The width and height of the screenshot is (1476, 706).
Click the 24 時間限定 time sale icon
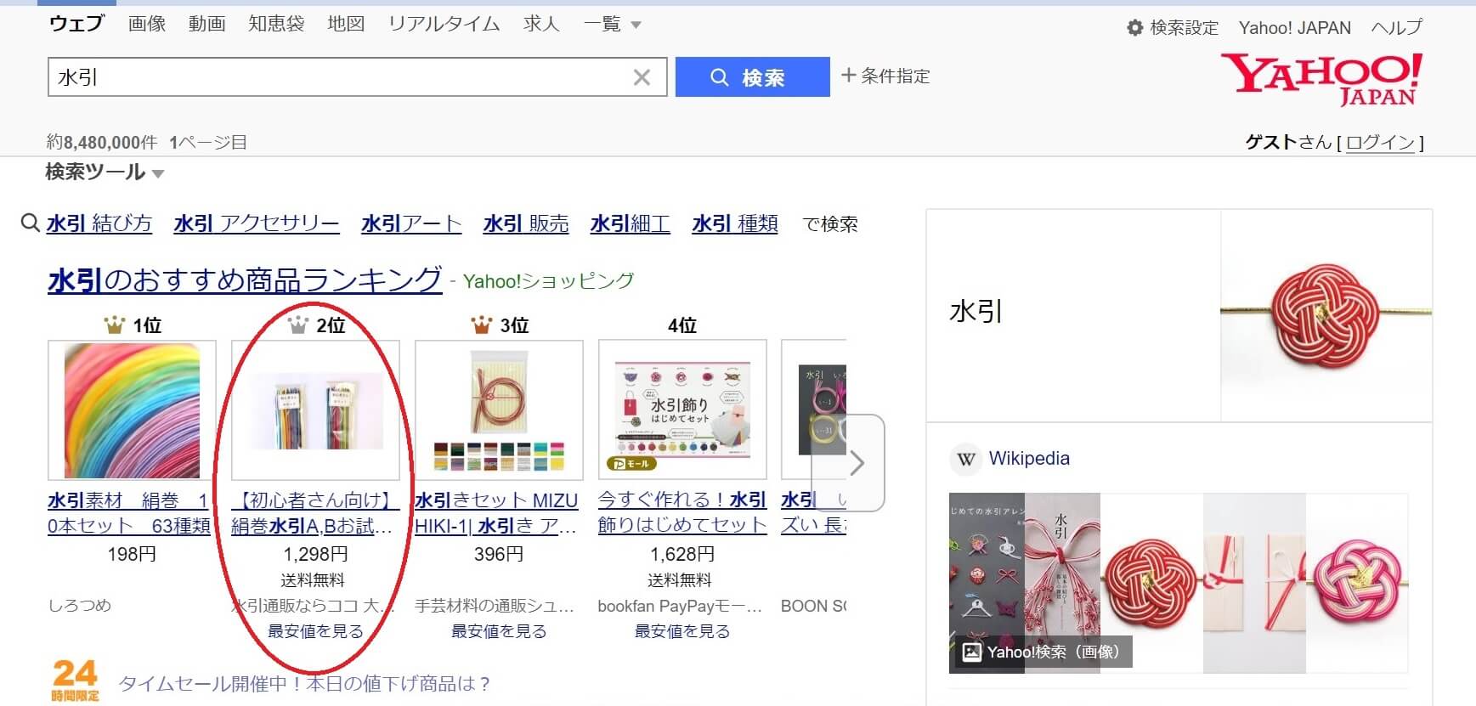(x=75, y=681)
